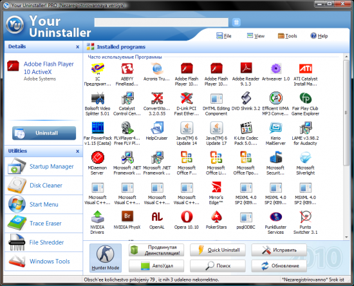354x286 pixels.
Task: Activate Hunter Mode
Action: tap(106, 258)
